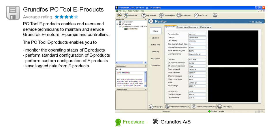Open the Command panel toolbar icon

pyautogui.click(x=161, y=15)
